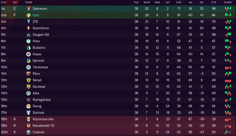Click the FORM column header
This screenshot has height=136, width=236.
228,2
